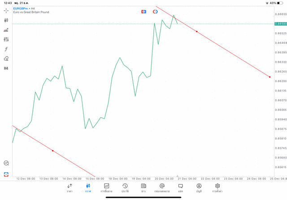Viewport: 287px width, 200px height.
Task: Open the ข่าว news tab
Action: coord(143,188)
